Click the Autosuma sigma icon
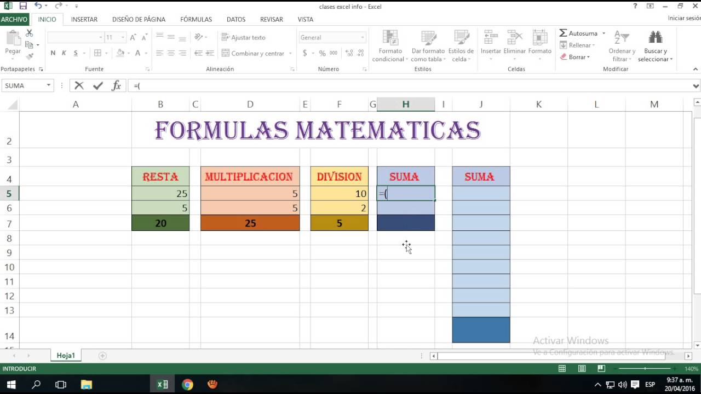Screen dimensions: 701x394 click(x=563, y=33)
